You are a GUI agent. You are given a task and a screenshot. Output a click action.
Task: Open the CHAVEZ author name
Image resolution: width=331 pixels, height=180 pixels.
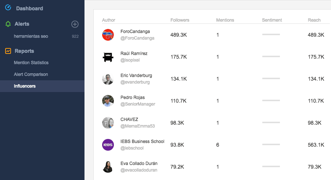(x=129, y=119)
